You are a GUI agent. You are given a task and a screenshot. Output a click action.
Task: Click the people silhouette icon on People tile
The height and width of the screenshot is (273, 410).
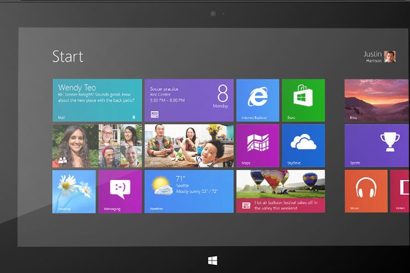tap(63, 160)
